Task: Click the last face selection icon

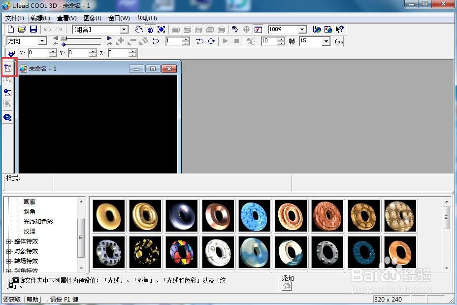Action: (222, 30)
